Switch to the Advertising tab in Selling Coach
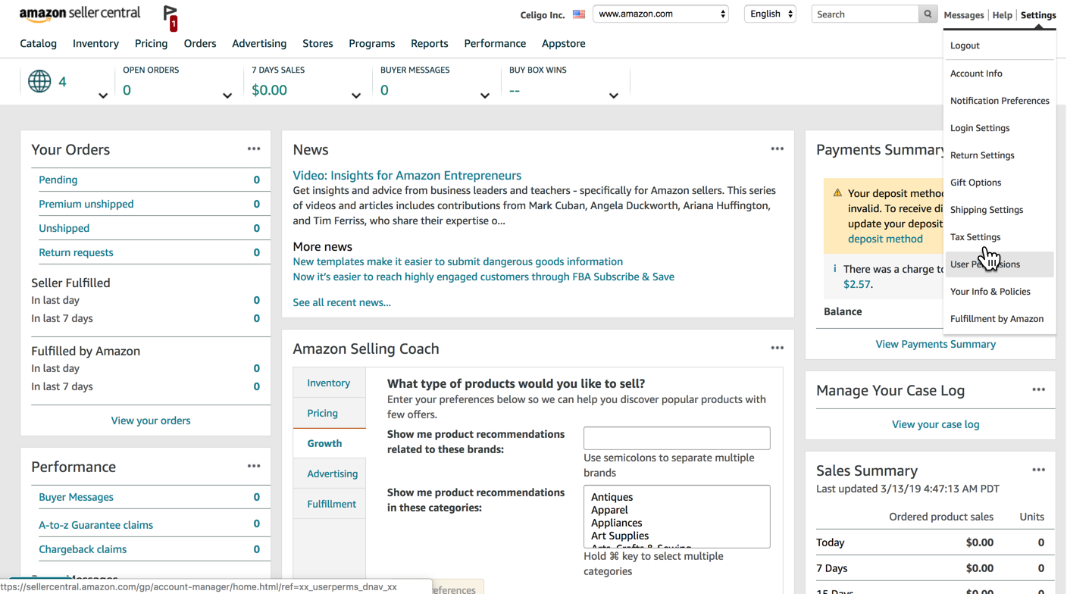This screenshot has height=594, width=1067. coord(332,474)
